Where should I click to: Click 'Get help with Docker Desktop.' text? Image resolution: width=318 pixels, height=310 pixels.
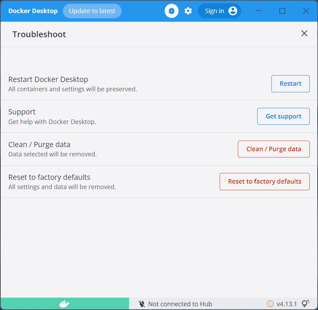pyautogui.click(x=52, y=122)
